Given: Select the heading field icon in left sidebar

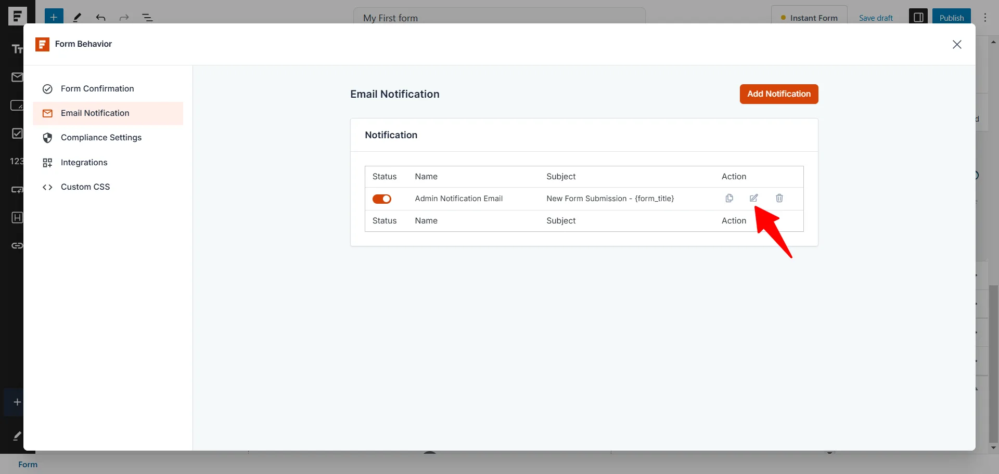Looking at the screenshot, I should [x=17, y=218].
